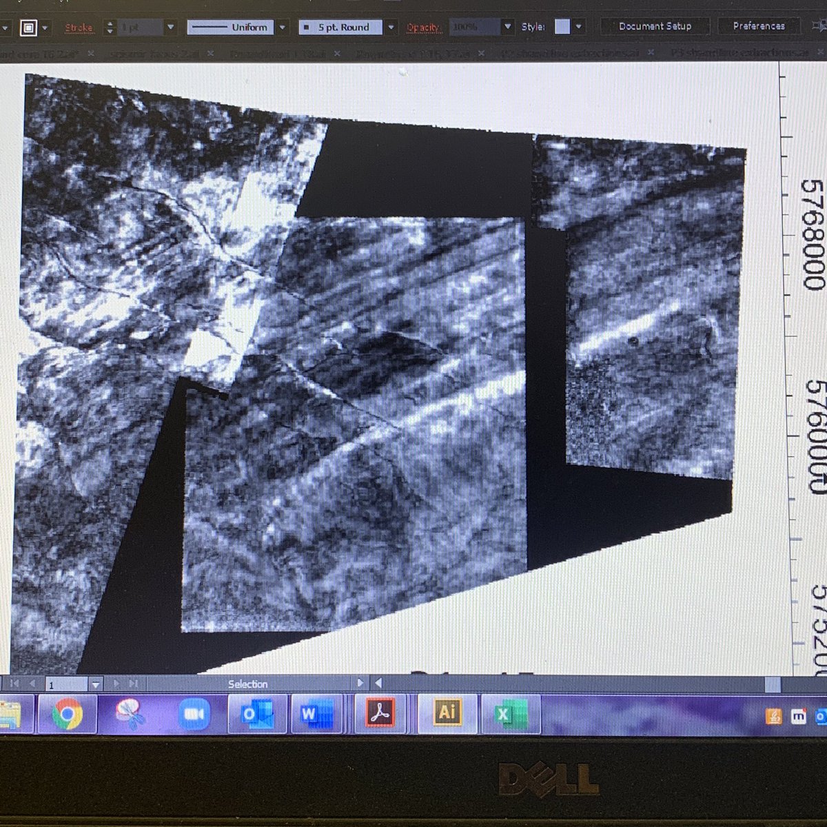Screen dimensions: 827x827
Task: Click the horizontal scrollbar left arrow
Action: point(378,683)
